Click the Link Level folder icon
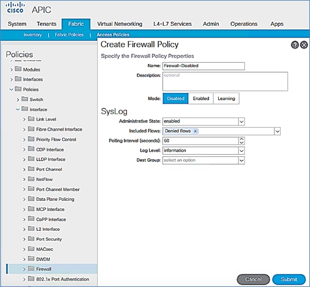The width and height of the screenshot is (310, 287). coord(31,119)
